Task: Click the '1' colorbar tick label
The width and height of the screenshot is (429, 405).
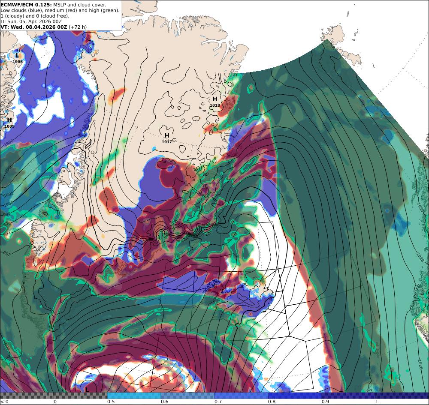Action: coord(377,402)
